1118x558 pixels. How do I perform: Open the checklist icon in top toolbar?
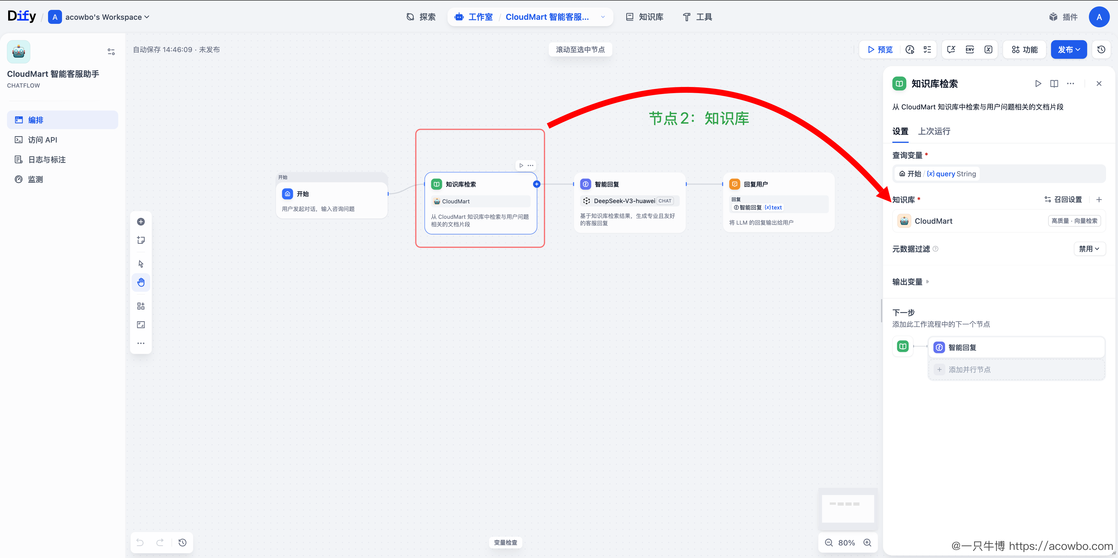927,49
